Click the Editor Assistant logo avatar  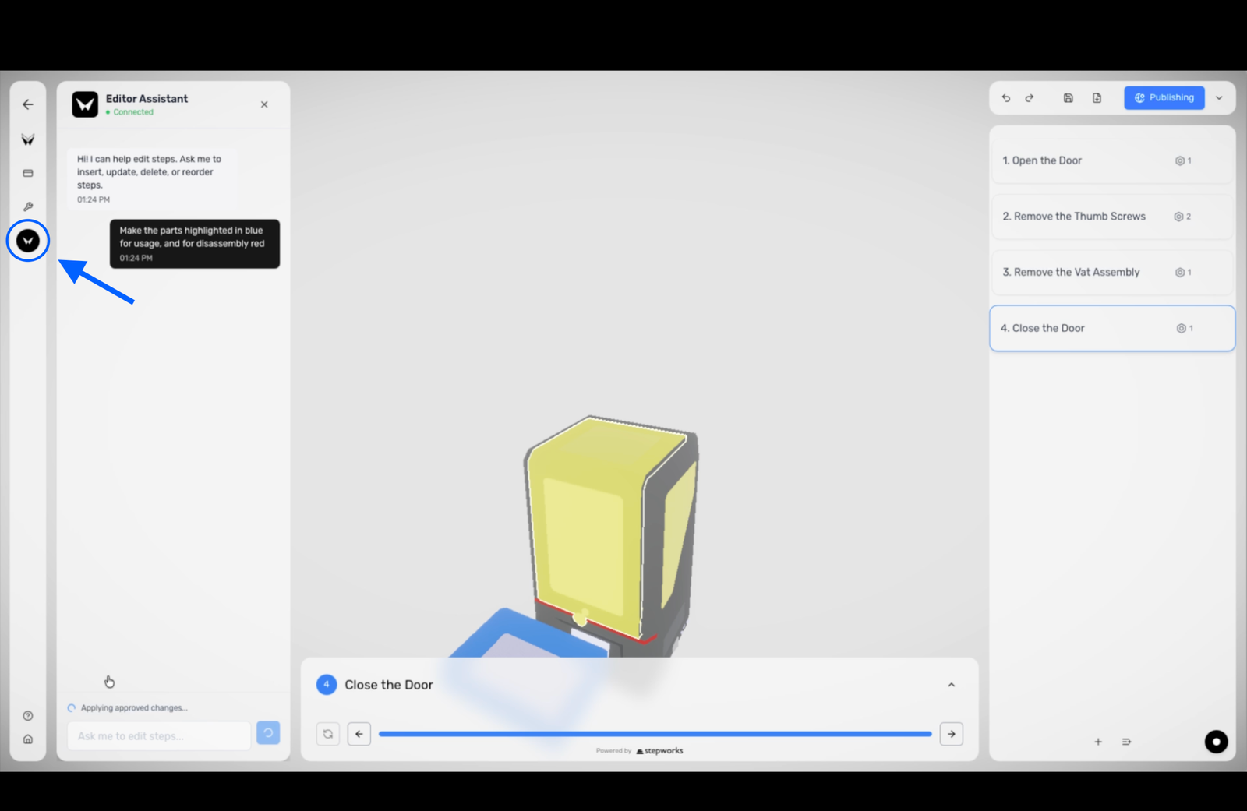[85, 104]
